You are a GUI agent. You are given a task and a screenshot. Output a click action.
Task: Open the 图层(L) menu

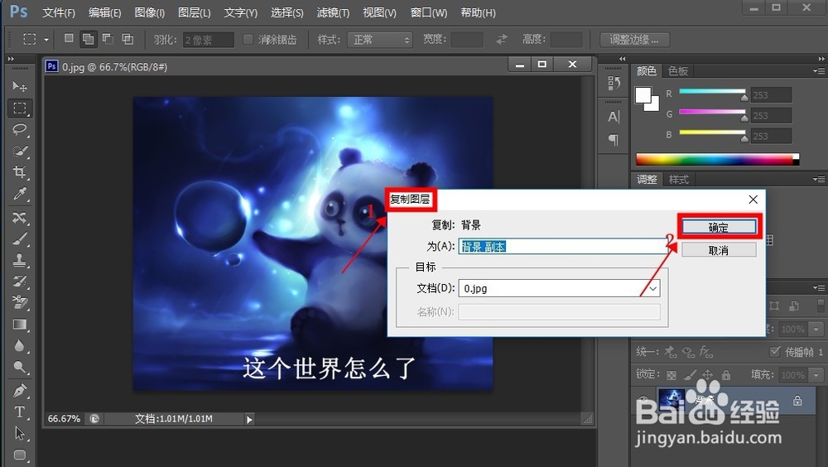point(195,12)
